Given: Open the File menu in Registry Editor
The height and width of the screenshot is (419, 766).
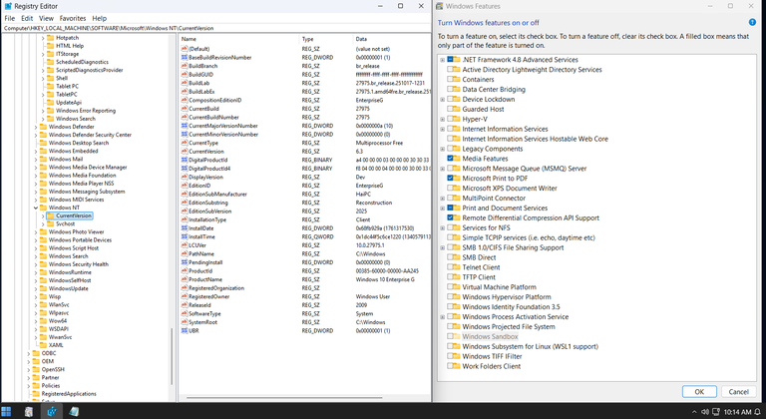Looking at the screenshot, I should click(9, 18).
